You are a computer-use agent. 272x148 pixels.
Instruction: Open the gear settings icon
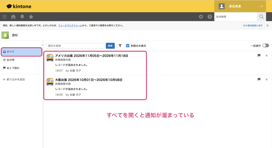click(201, 17)
